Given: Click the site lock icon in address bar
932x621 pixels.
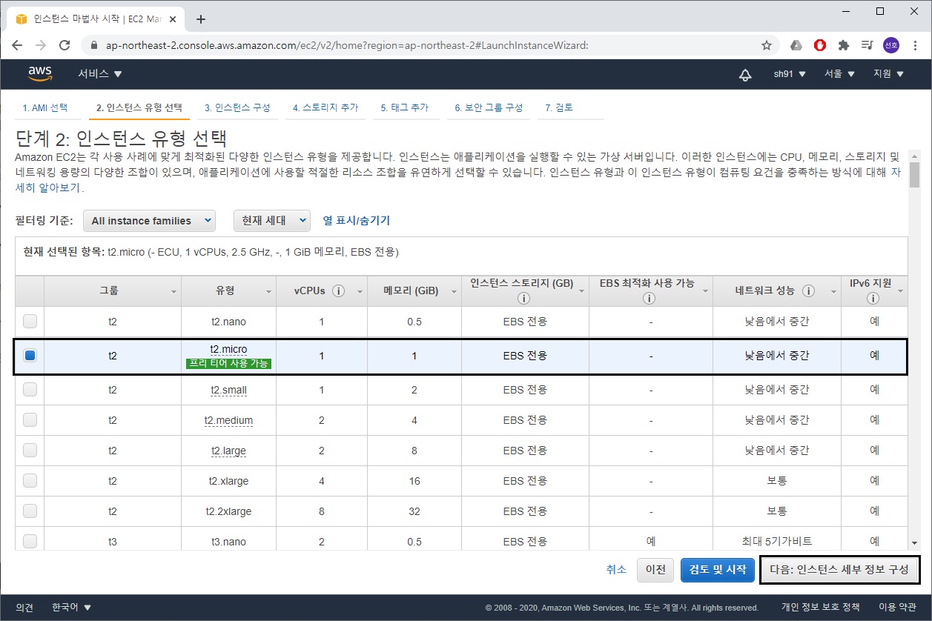Looking at the screenshot, I should coord(93,45).
